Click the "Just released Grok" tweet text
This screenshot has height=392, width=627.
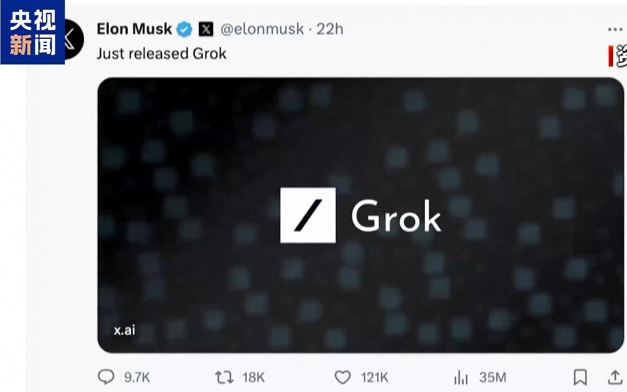[x=161, y=54]
